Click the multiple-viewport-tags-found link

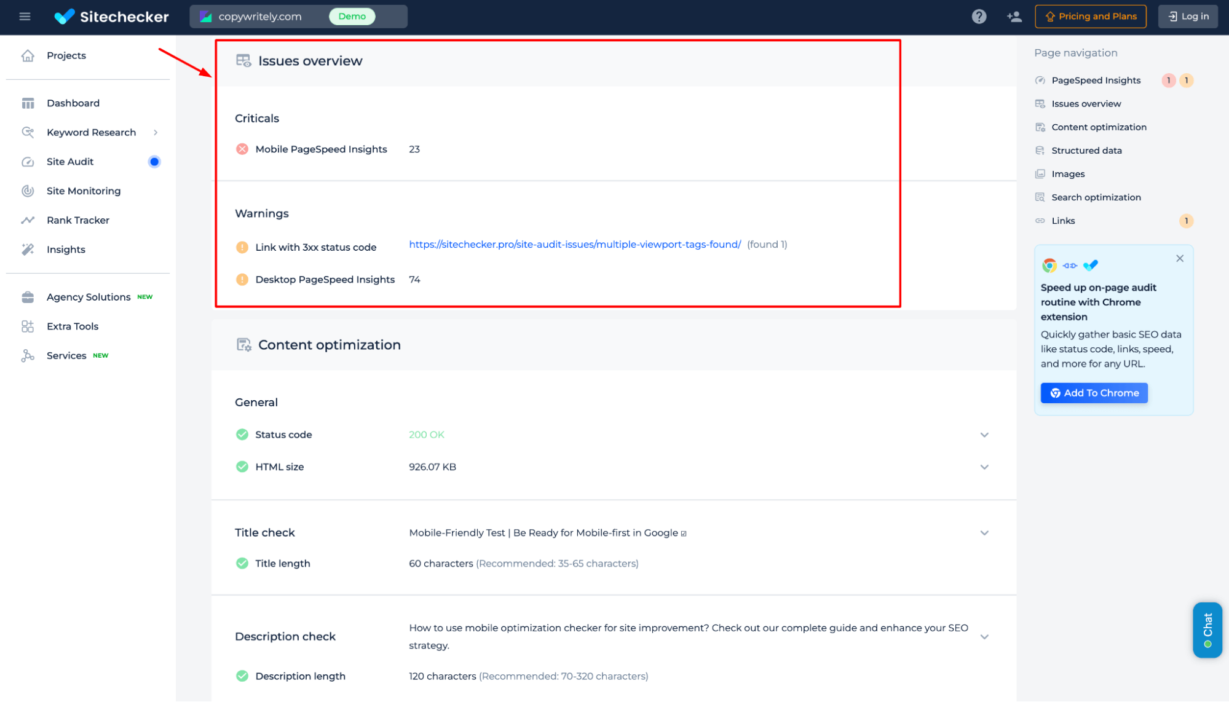tap(574, 245)
